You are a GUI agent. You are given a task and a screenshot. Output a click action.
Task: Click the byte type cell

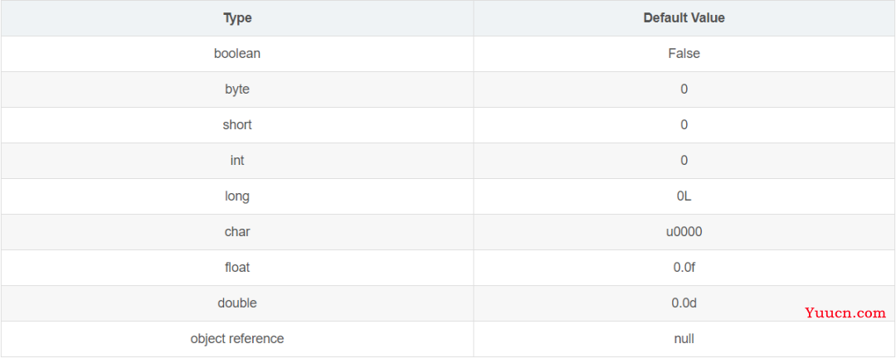(x=237, y=89)
